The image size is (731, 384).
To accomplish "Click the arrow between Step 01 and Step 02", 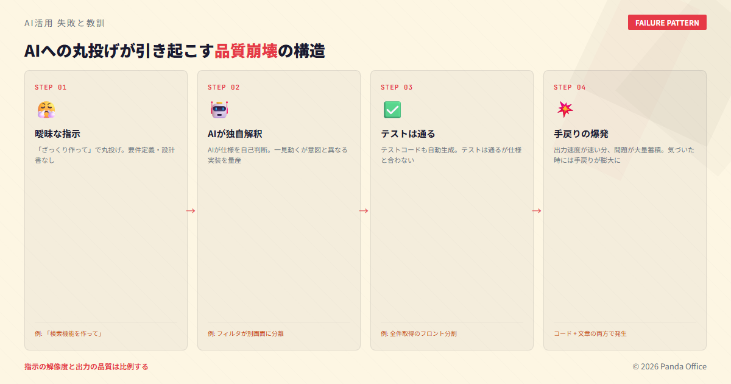I will tap(191, 211).
